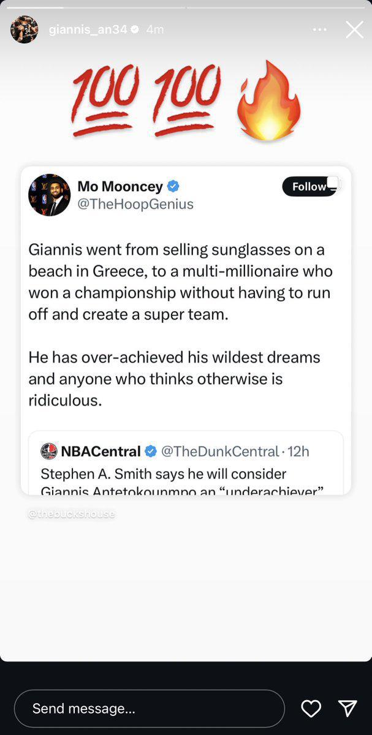
Task: Tap the @TheDunkCentral handle
Action: [220, 451]
